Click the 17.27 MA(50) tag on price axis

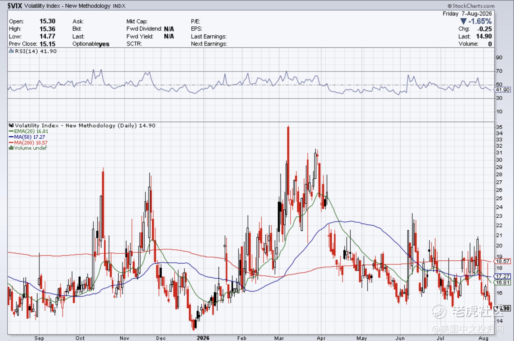[x=503, y=276]
